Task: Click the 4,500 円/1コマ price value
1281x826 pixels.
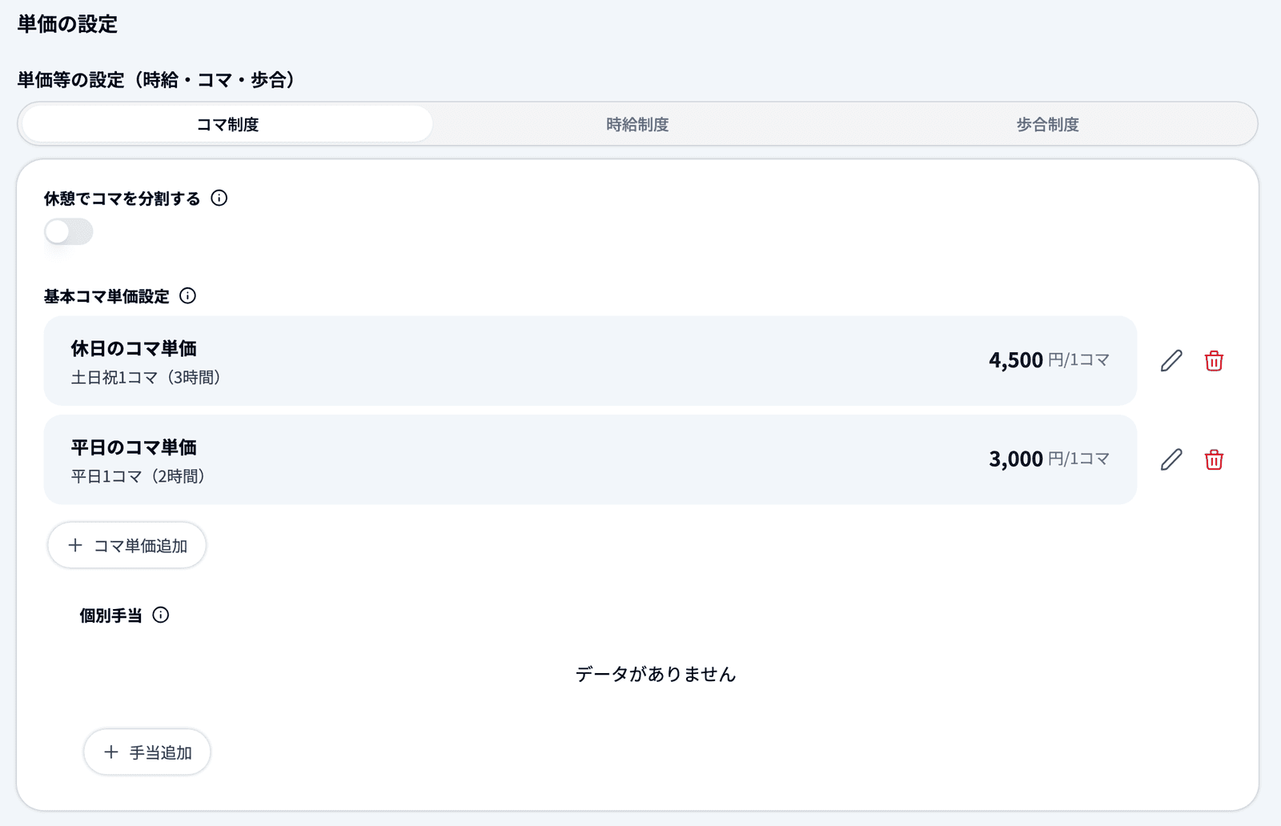Action: 1049,360
